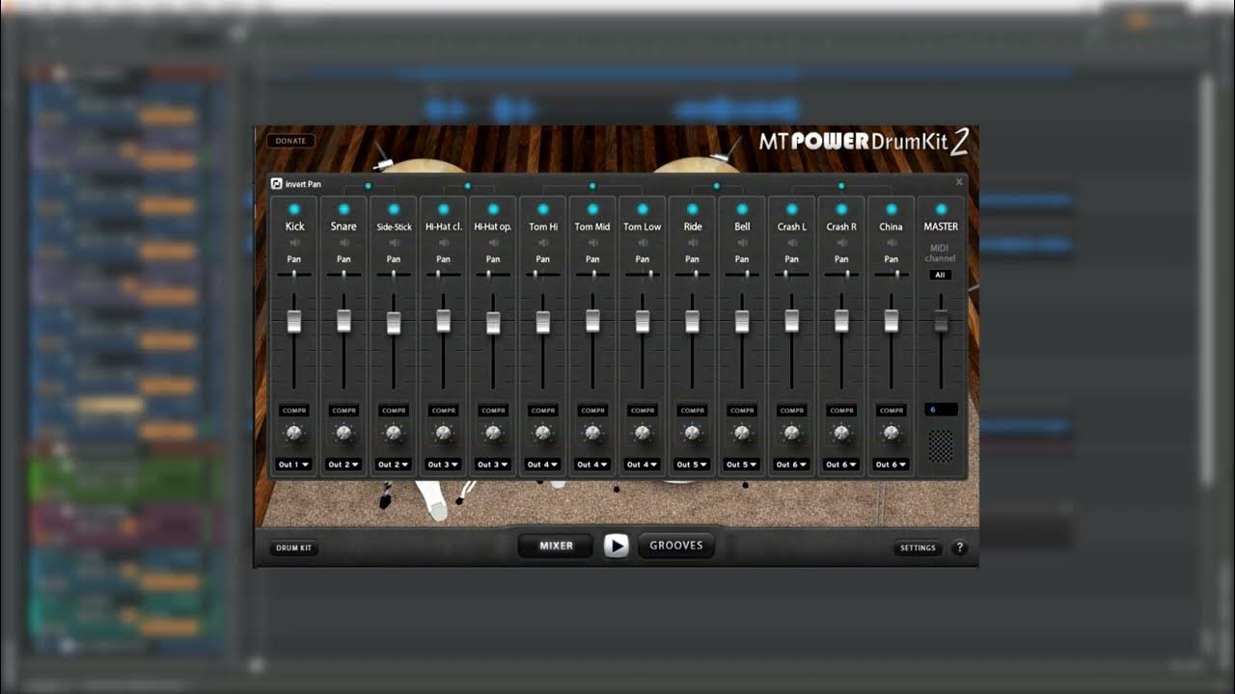Click the Kick volume fader handle
The width and height of the screenshot is (1235, 694).
pyautogui.click(x=294, y=321)
